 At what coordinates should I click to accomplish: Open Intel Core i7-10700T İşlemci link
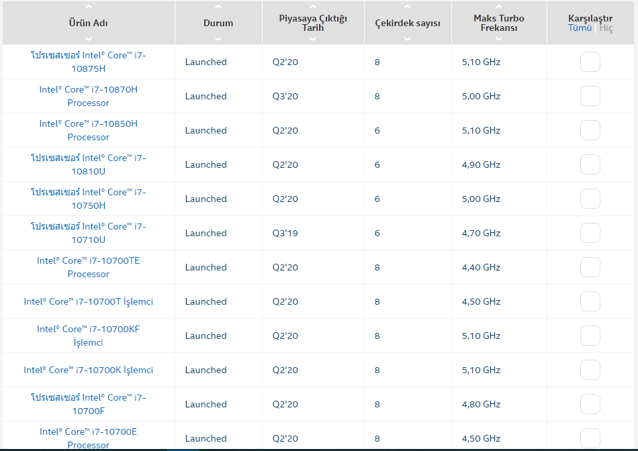pos(88,301)
